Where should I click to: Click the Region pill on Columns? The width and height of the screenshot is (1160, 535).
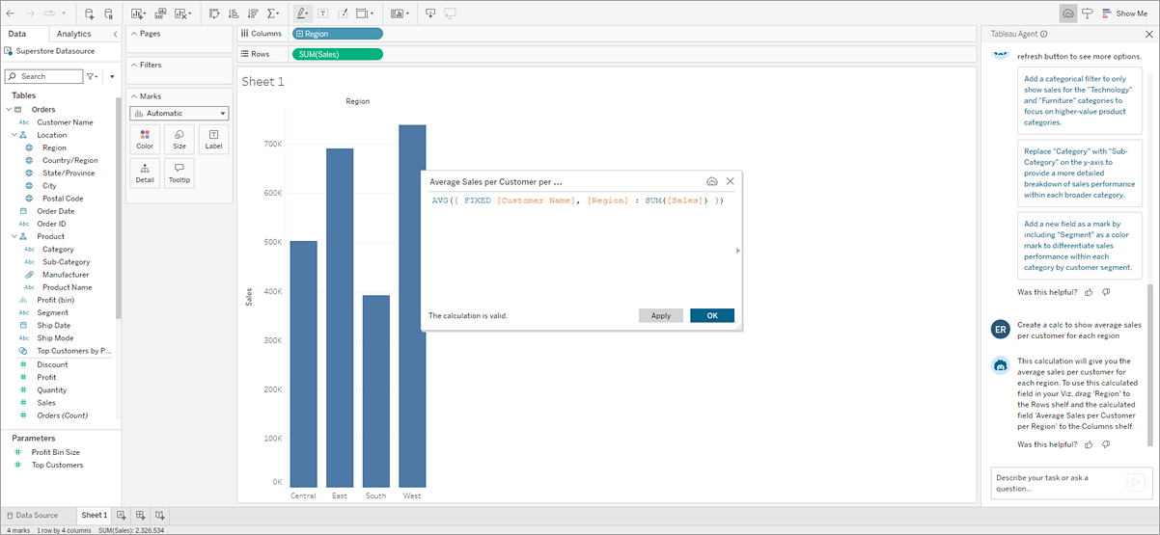(338, 34)
